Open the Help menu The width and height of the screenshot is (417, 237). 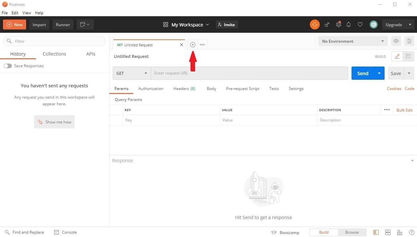coord(39,13)
